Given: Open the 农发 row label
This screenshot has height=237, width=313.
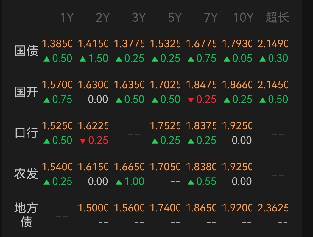Looking at the screenshot, I should [27, 174].
